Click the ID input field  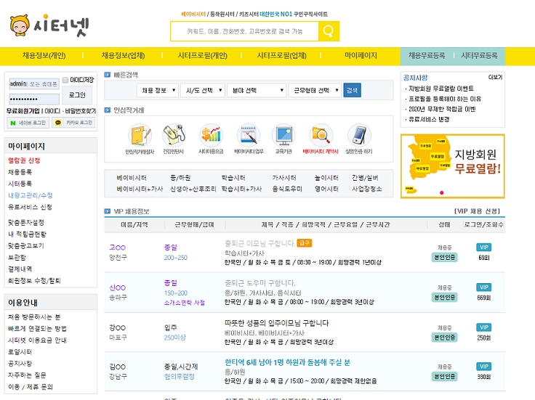pos(34,83)
